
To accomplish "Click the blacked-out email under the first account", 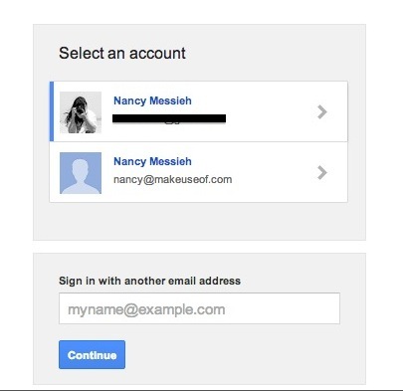I will 169,118.
